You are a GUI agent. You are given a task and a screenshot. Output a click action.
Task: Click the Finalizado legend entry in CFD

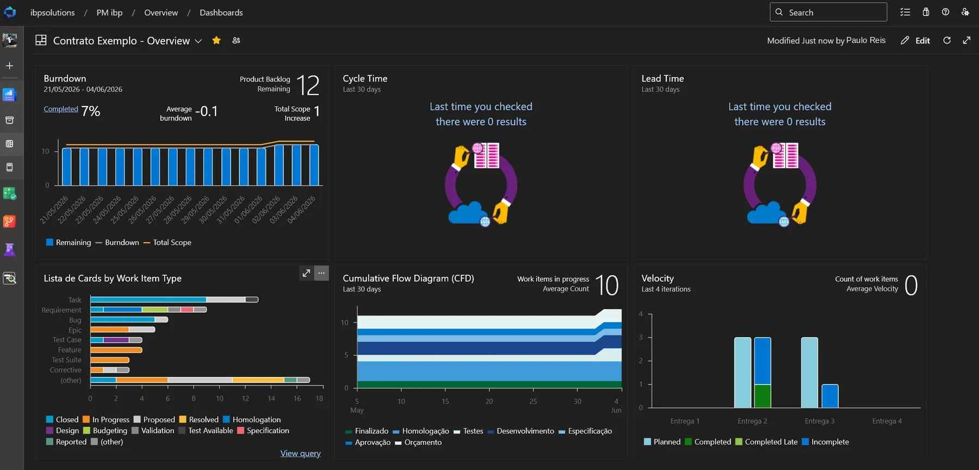[x=367, y=431]
